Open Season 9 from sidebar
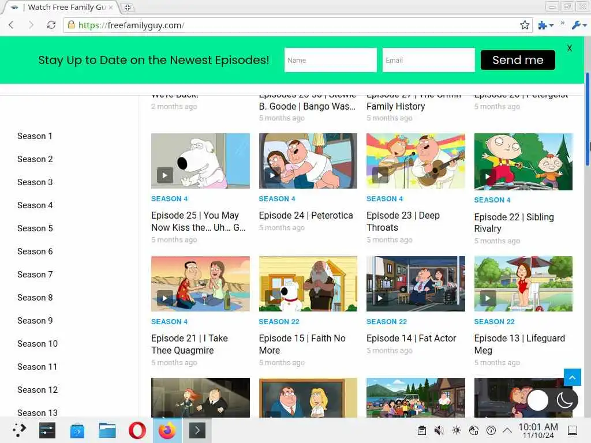 [35, 321]
